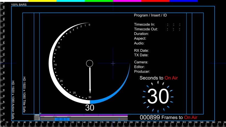Click the white clock hand arrow
Viewport: 226px width, 127px height.
(90, 80)
